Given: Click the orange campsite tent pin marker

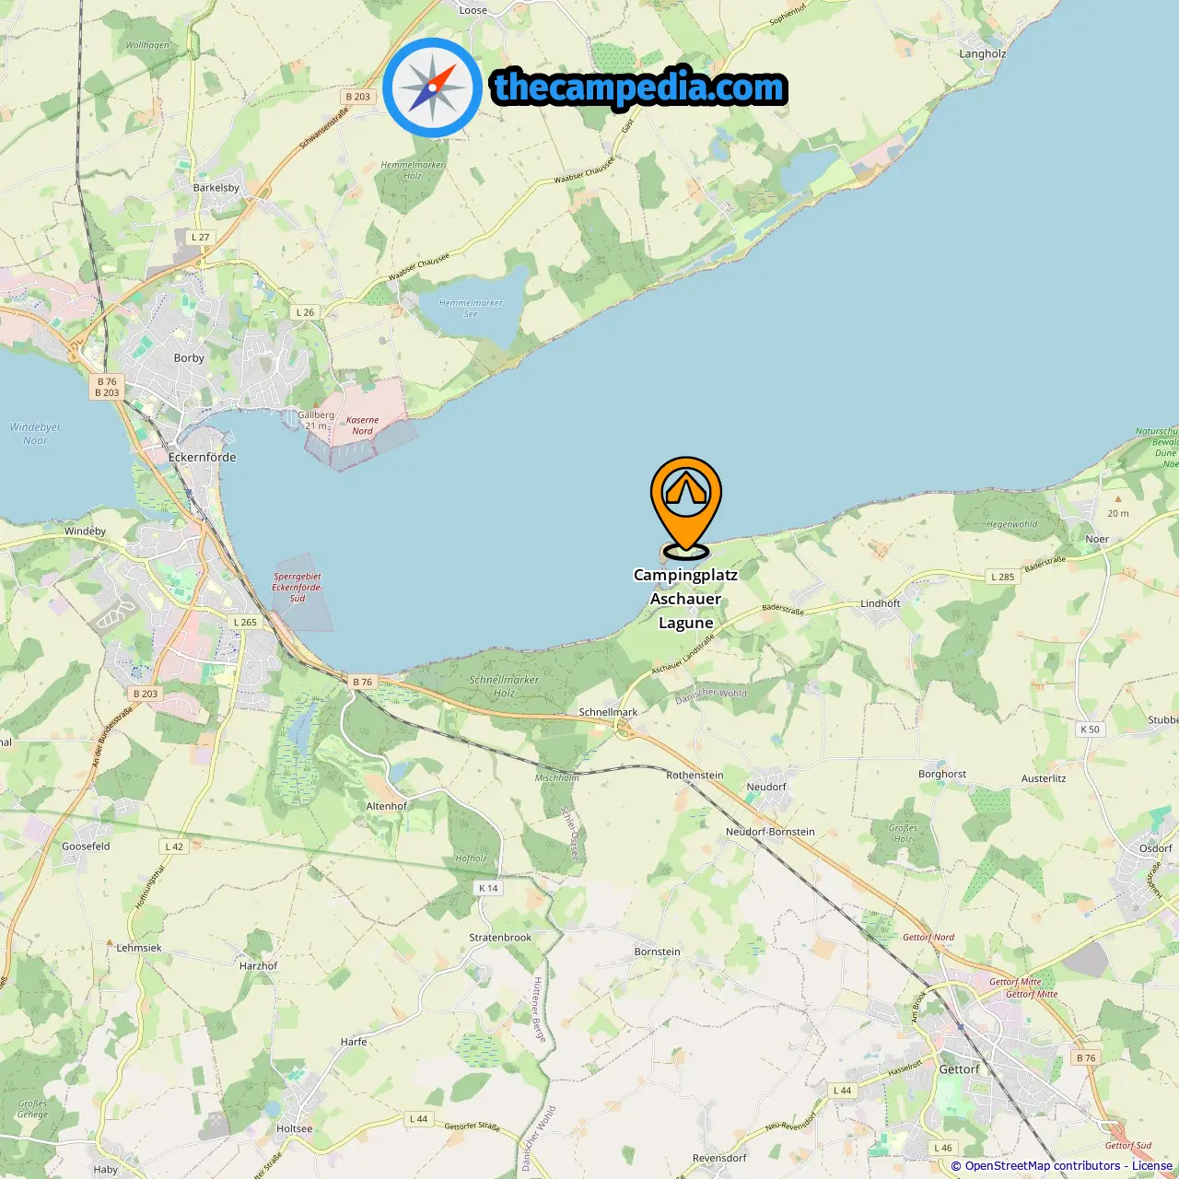Looking at the screenshot, I should pyautogui.click(x=686, y=507).
